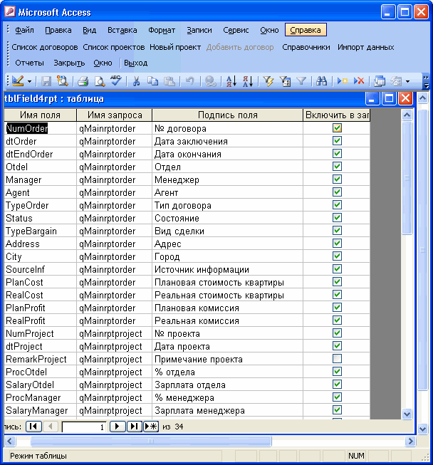Click the Address field name cell
The height and width of the screenshot is (465, 433).
point(40,244)
